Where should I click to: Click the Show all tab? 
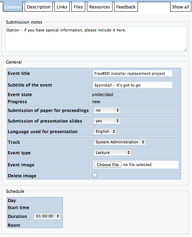click(x=180, y=7)
